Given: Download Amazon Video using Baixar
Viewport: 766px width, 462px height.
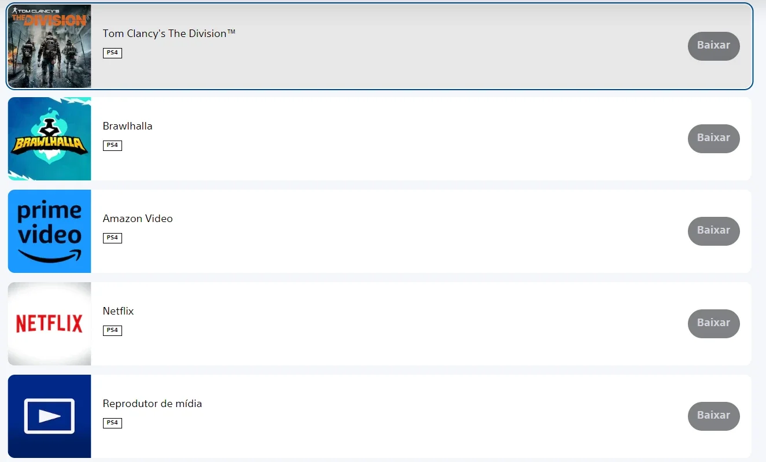Looking at the screenshot, I should [x=713, y=231].
